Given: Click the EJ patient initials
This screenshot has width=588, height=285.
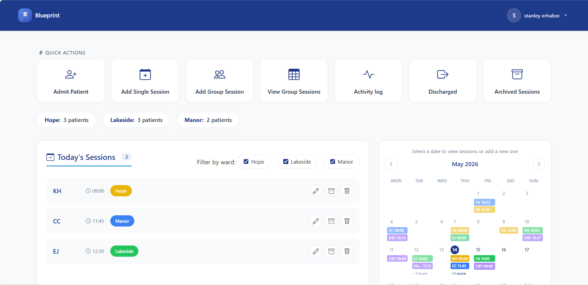Looking at the screenshot, I should (x=56, y=251).
